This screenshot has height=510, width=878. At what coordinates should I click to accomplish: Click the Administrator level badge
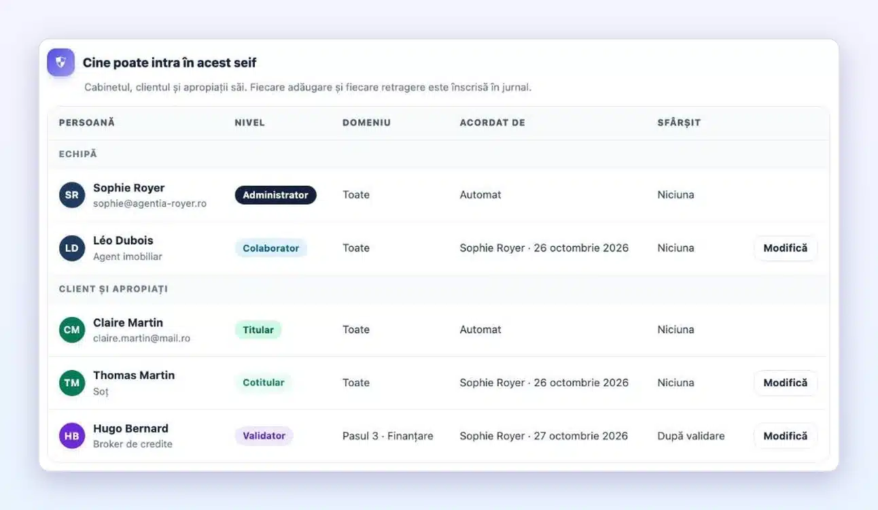(275, 195)
